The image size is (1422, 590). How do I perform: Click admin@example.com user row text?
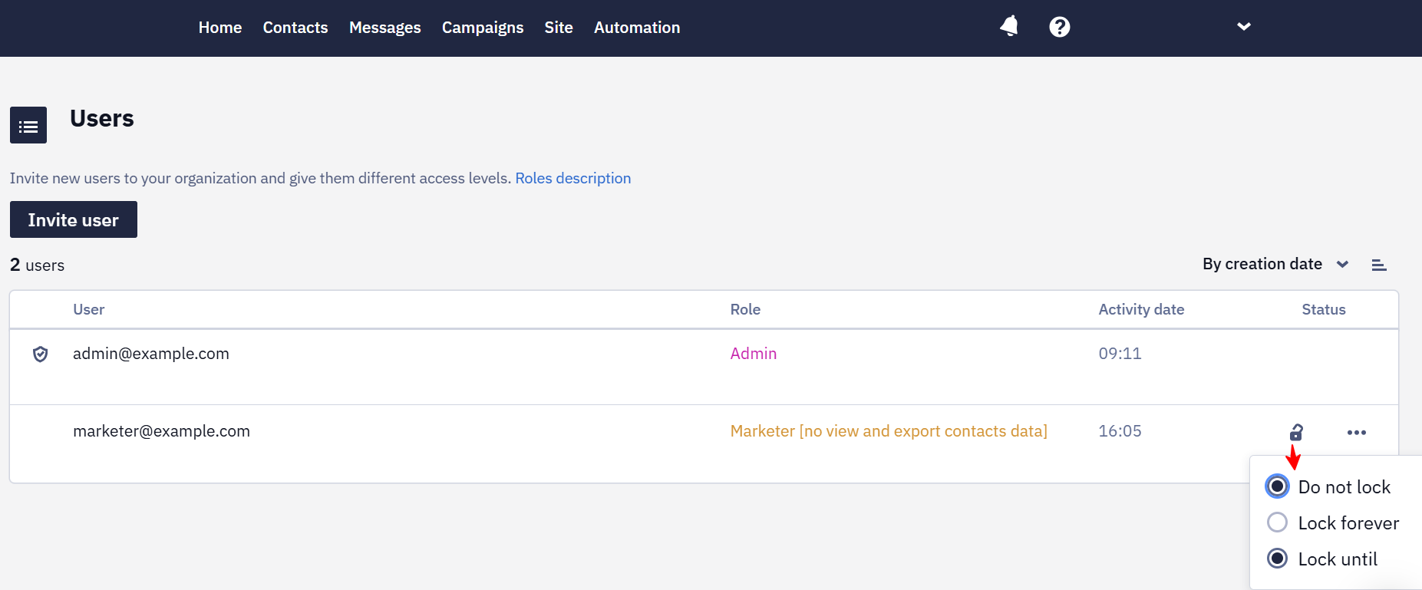point(151,354)
